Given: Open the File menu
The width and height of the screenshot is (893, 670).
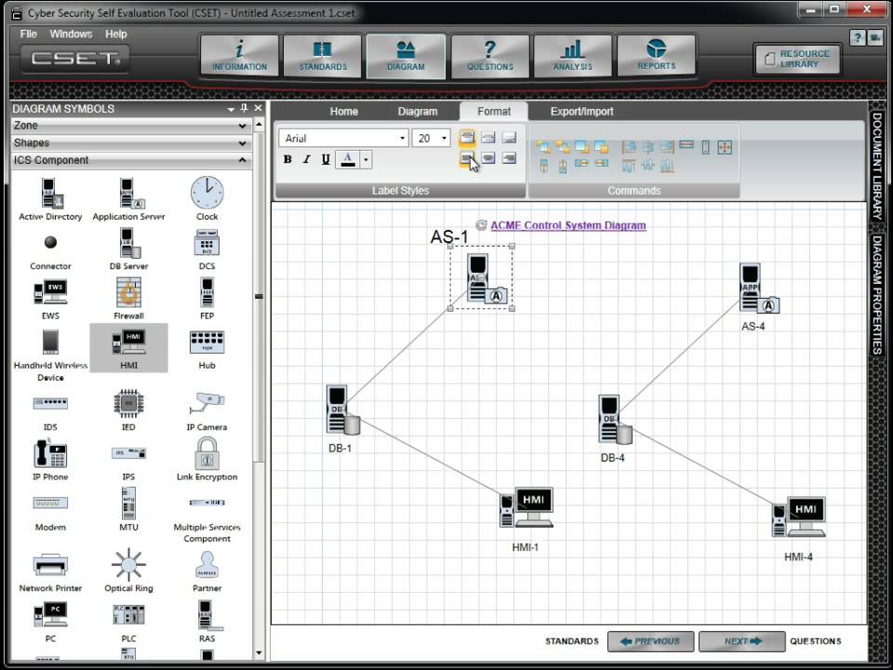Looking at the screenshot, I should pyautogui.click(x=28, y=34).
